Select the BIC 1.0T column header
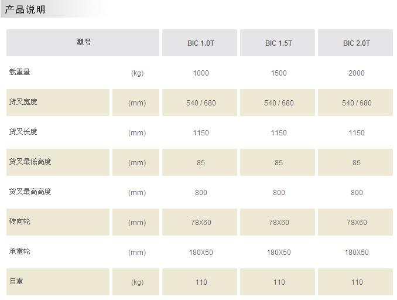This screenshot has height=300, width=397. (201, 43)
